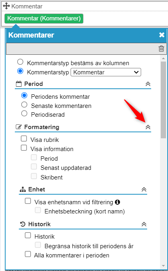The height and width of the screenshot is (271, 168).
Task: Select the Periodiserad radio option
Action: [24, 114]
